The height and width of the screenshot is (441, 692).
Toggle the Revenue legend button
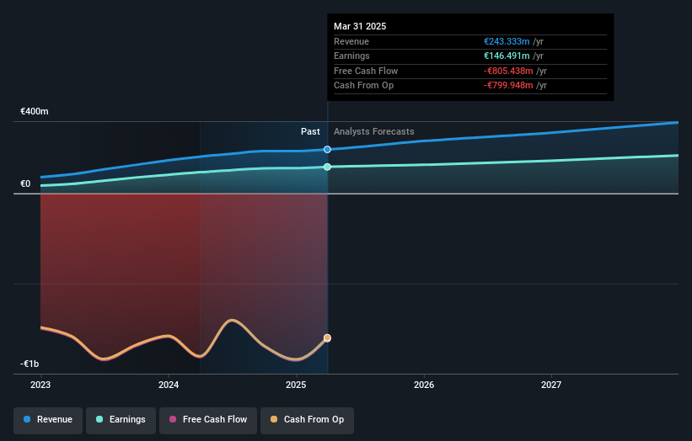click(48, 420)
